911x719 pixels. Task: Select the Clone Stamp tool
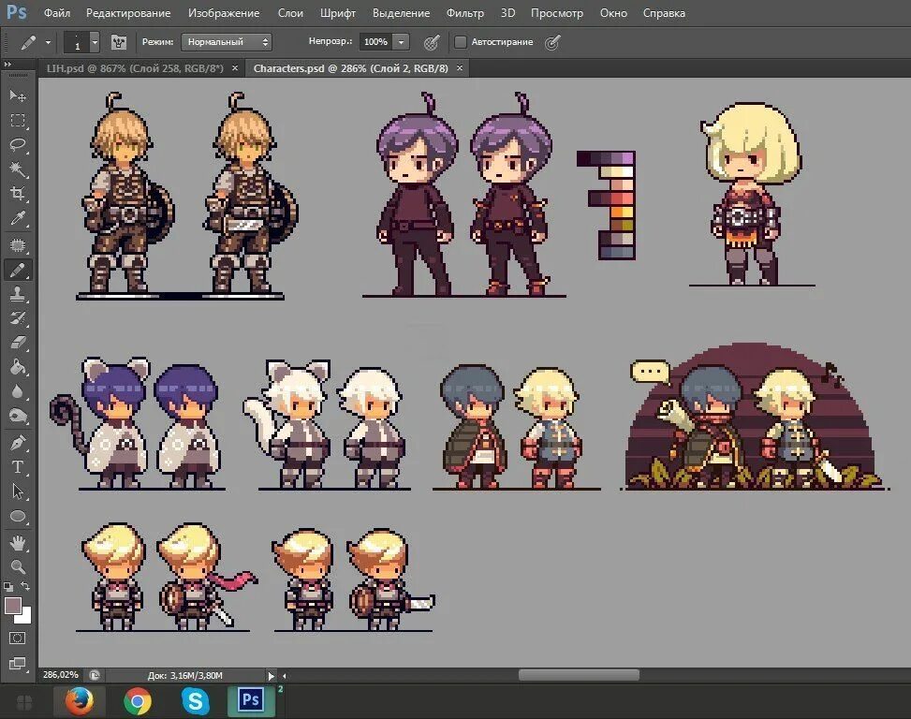pos(18,294)
